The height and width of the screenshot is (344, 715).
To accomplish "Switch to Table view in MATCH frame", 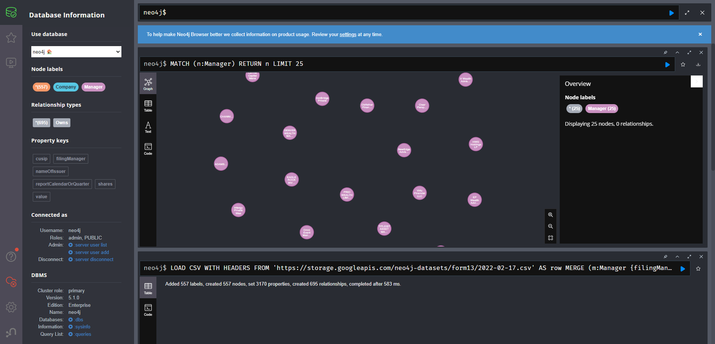I will coord(148,106).
